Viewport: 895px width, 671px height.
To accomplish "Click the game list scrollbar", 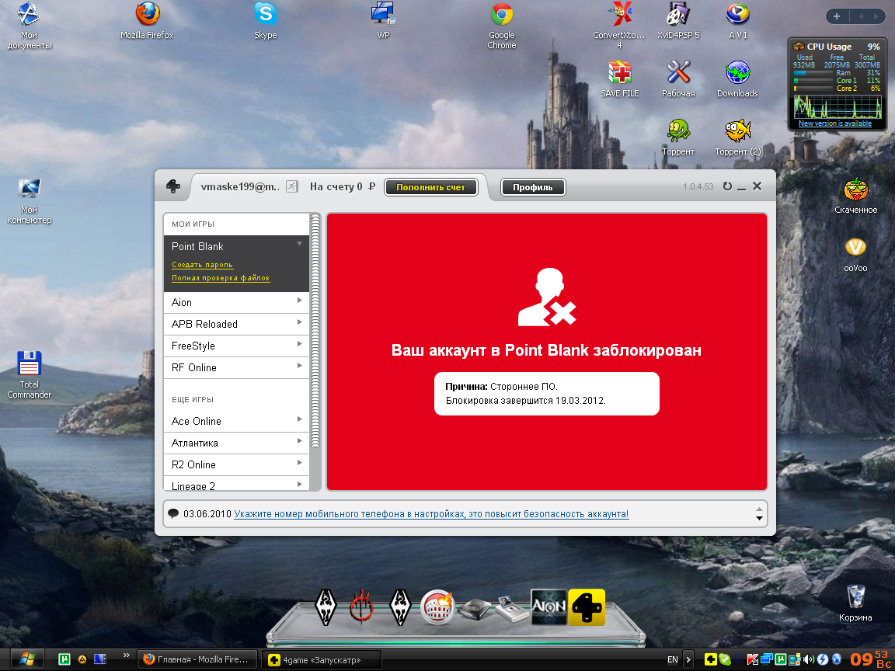I will pyautogui.click(x=315, y=331).
